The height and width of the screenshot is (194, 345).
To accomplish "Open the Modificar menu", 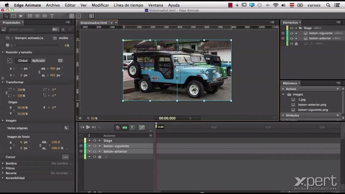I will pos(100,5).
